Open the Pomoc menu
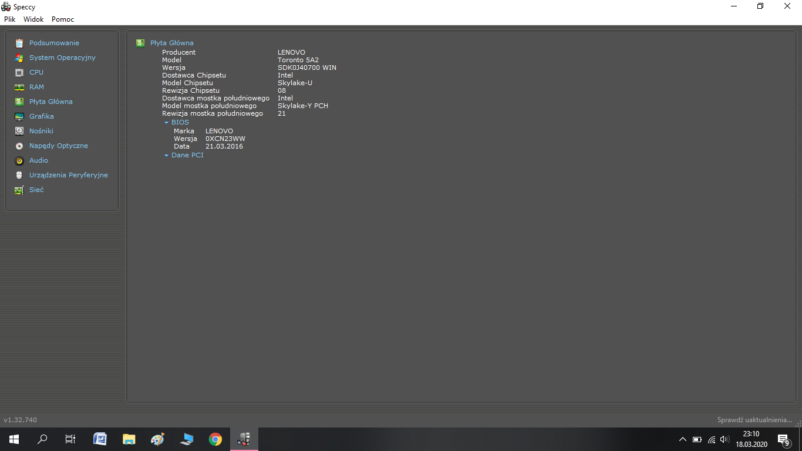The width and height of the screenshot is (802, 451). (x=63, y=19)
